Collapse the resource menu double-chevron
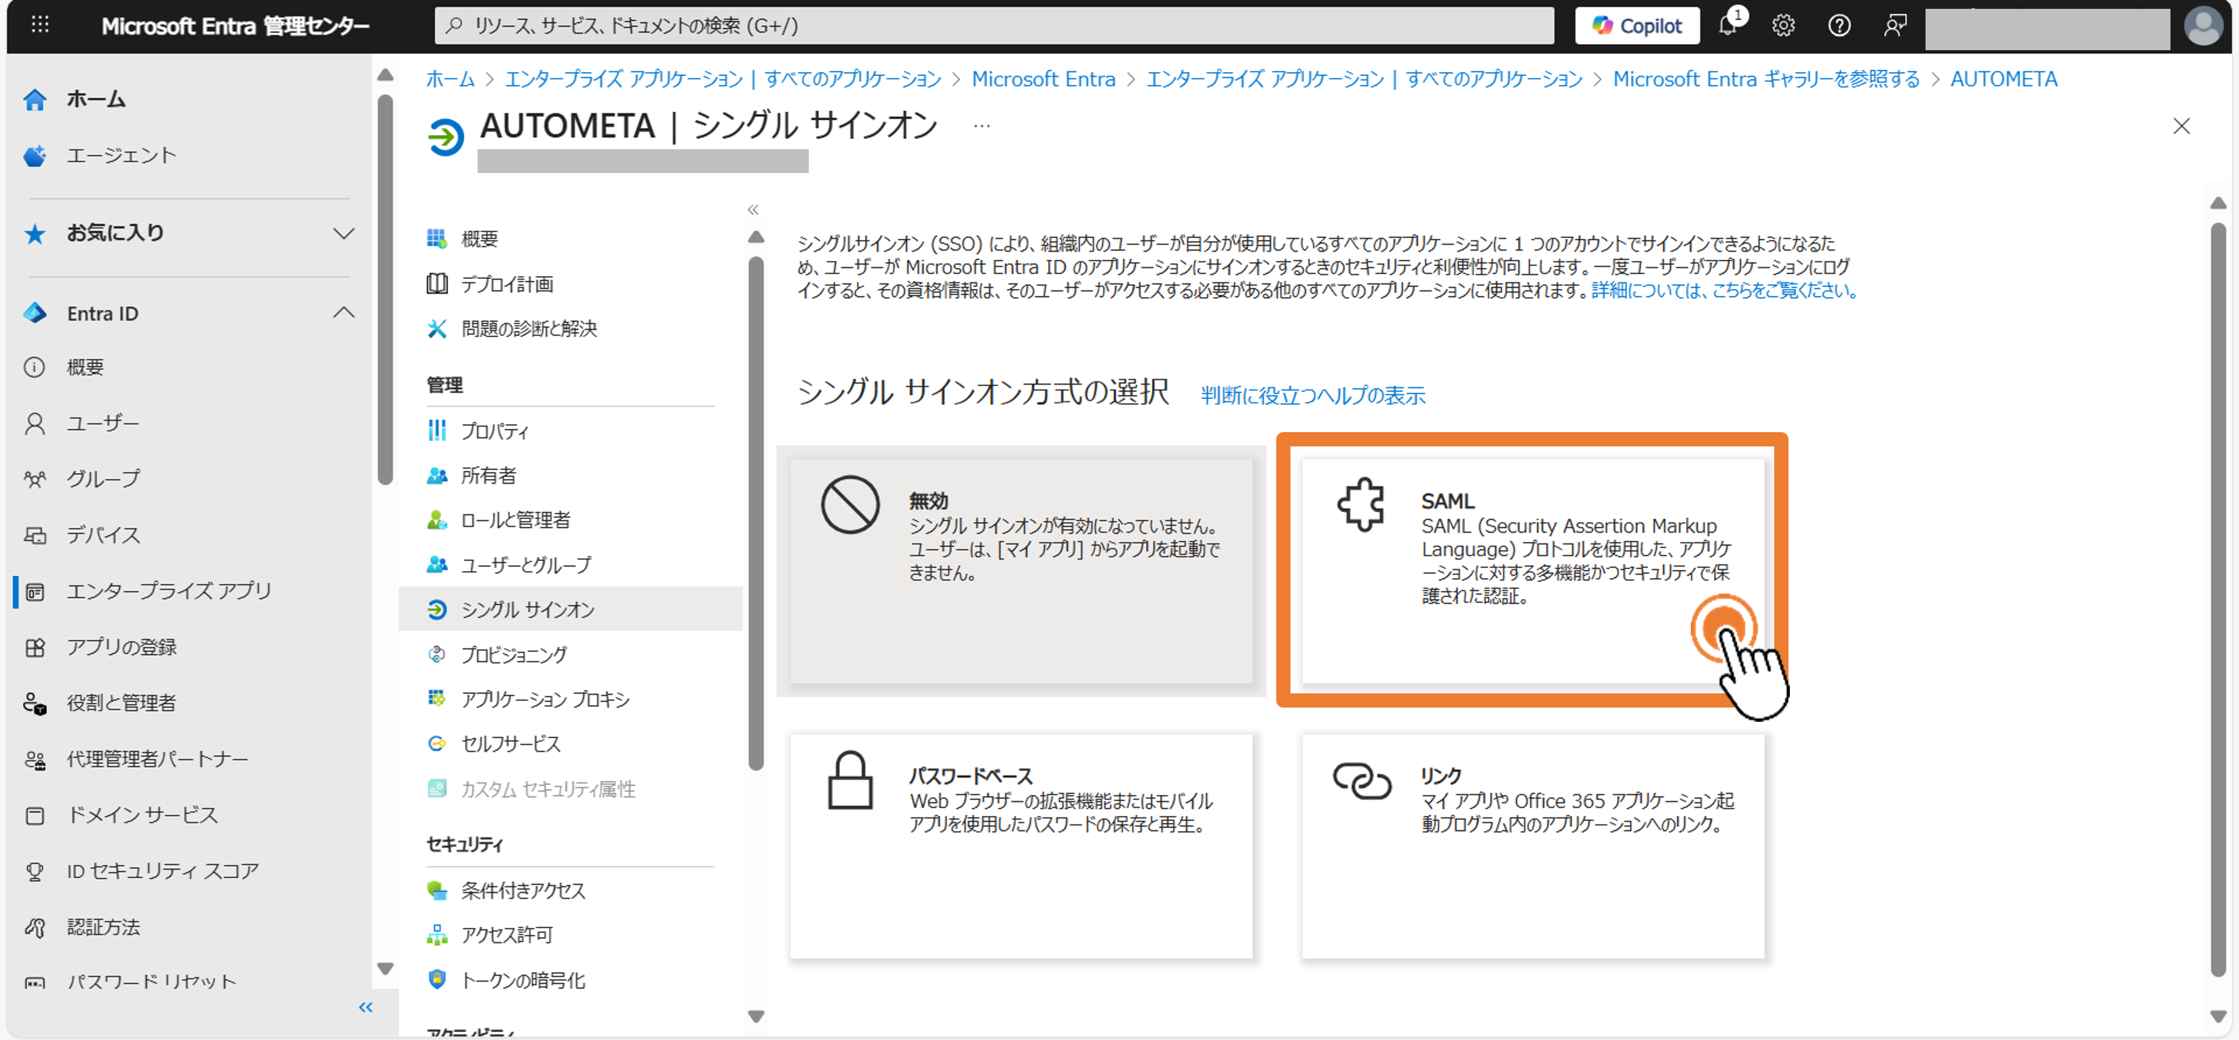This screenshot has height=1040, width=2239. [x=752, y=210]
